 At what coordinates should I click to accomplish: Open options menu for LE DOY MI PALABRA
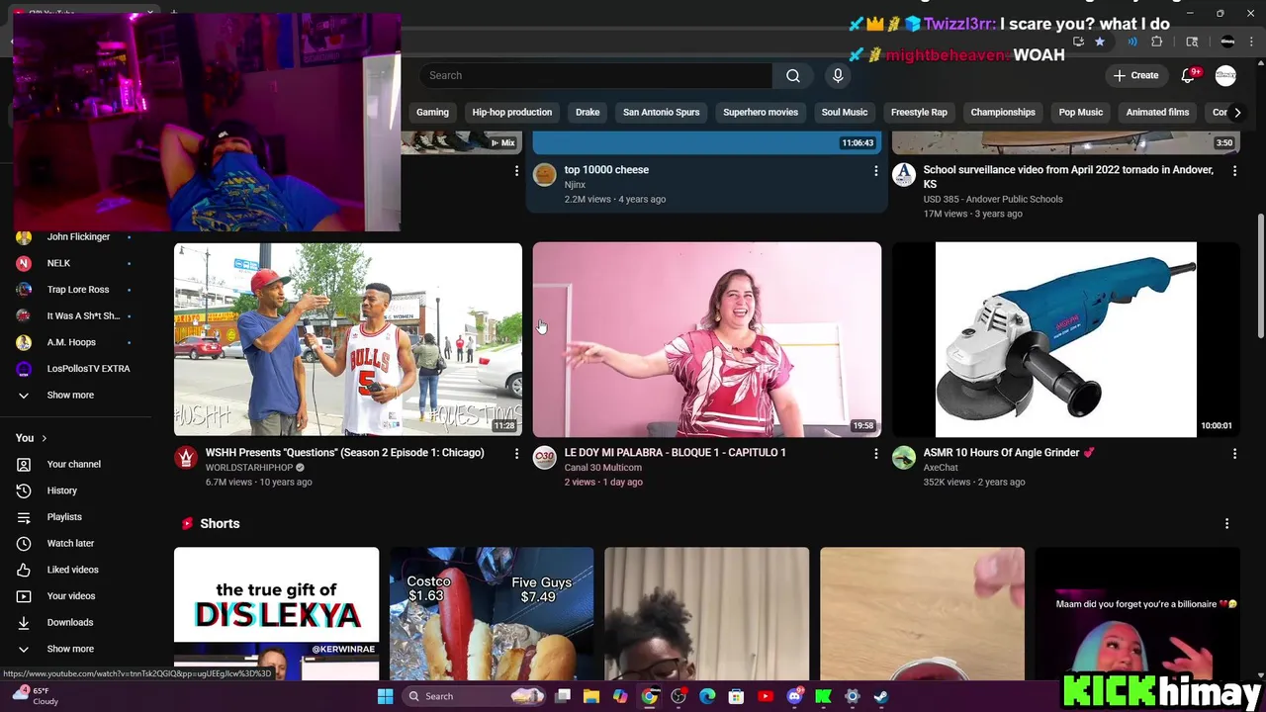(875, 454)
